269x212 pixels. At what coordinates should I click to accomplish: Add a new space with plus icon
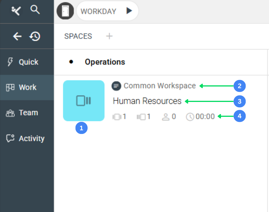click(x=109, y=36)
